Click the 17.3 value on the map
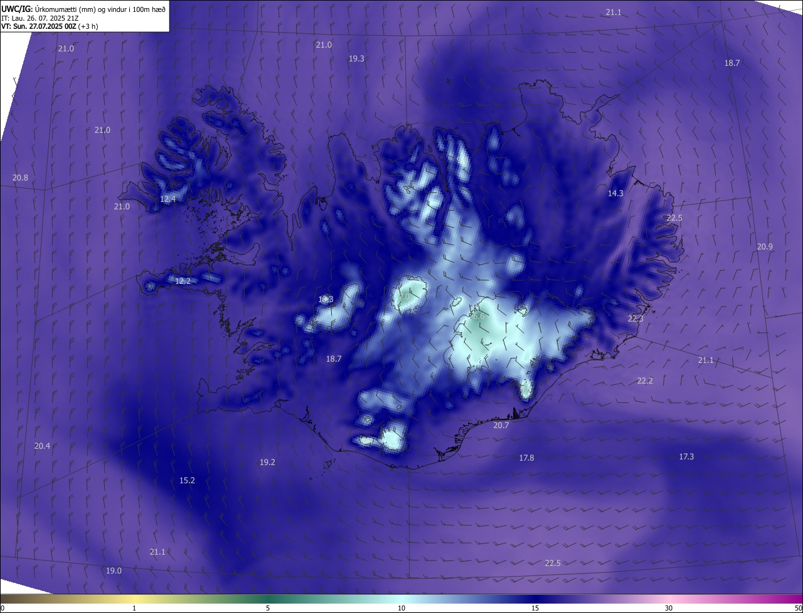 [686, 457]
